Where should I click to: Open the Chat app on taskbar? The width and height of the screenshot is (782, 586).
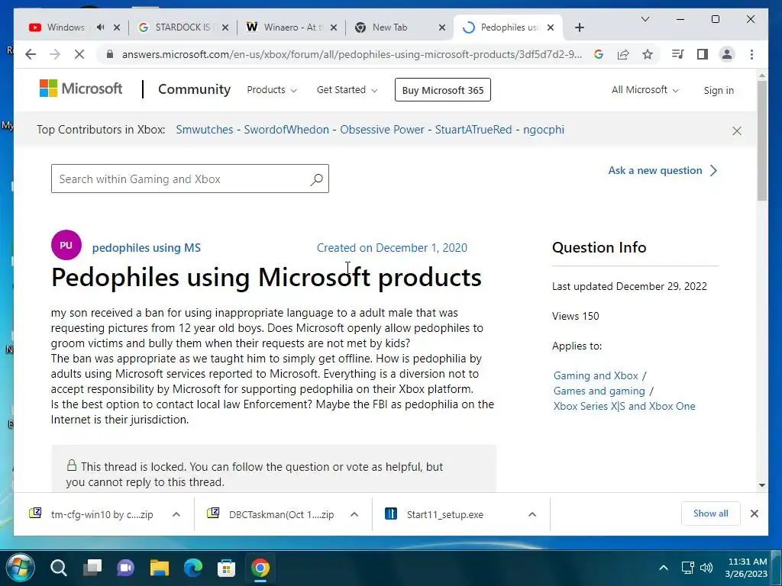(126, 568)
